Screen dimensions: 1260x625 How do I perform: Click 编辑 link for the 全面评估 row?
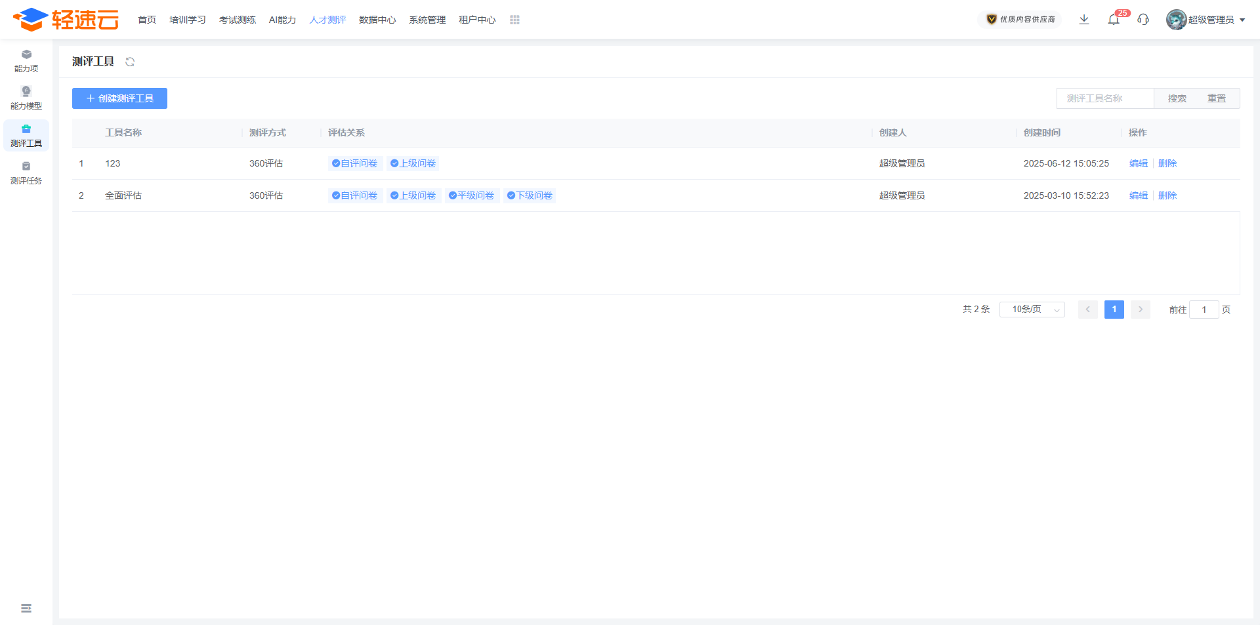1139,195
